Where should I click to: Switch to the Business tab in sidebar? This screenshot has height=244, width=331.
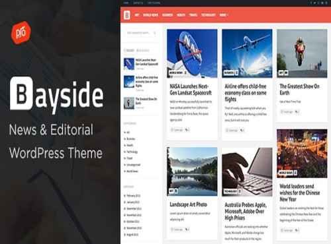[x=143, y=51]
